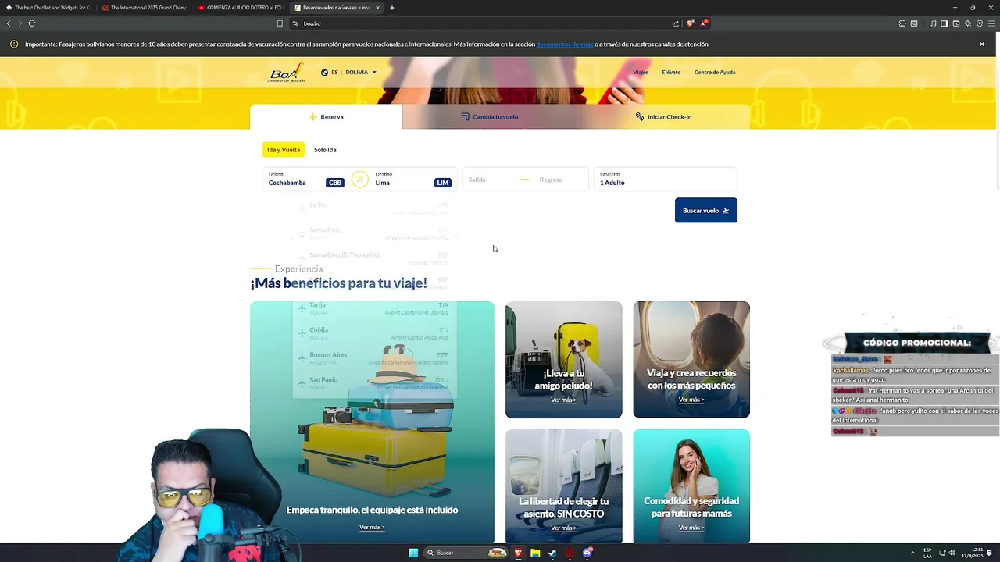
Task: Click the BoA airline logo
Action: coord(286,73)
